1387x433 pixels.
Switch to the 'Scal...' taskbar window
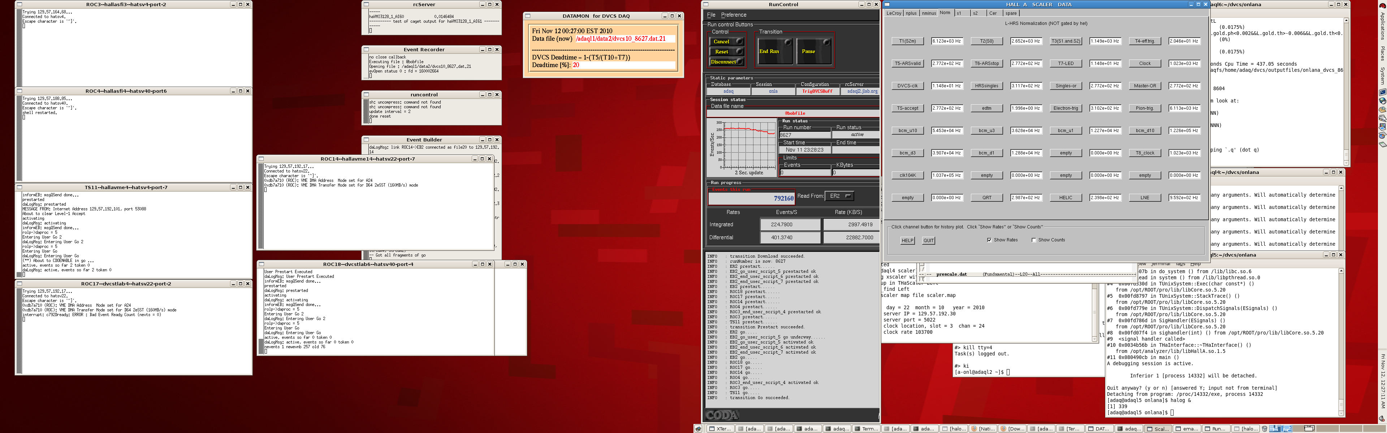[1158, 429]
